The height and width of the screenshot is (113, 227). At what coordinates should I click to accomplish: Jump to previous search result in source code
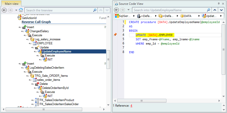point(215,10)
